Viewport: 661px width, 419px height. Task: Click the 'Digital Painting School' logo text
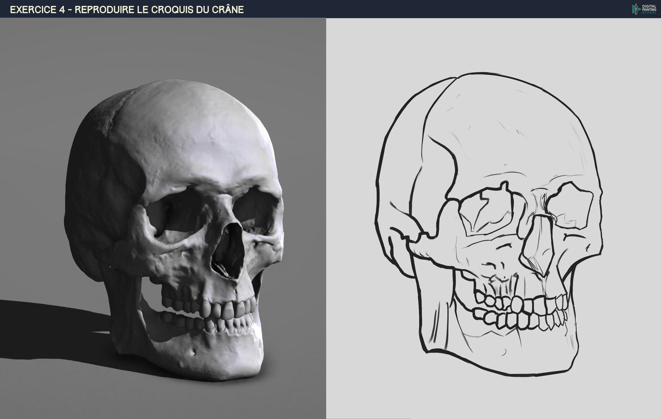click(649, 9)
